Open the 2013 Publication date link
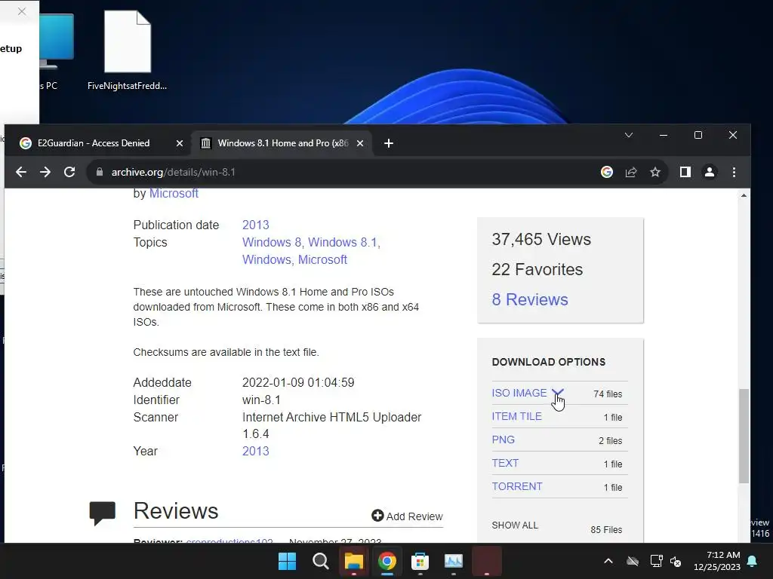773x579 pixels. tap(255, 225)
